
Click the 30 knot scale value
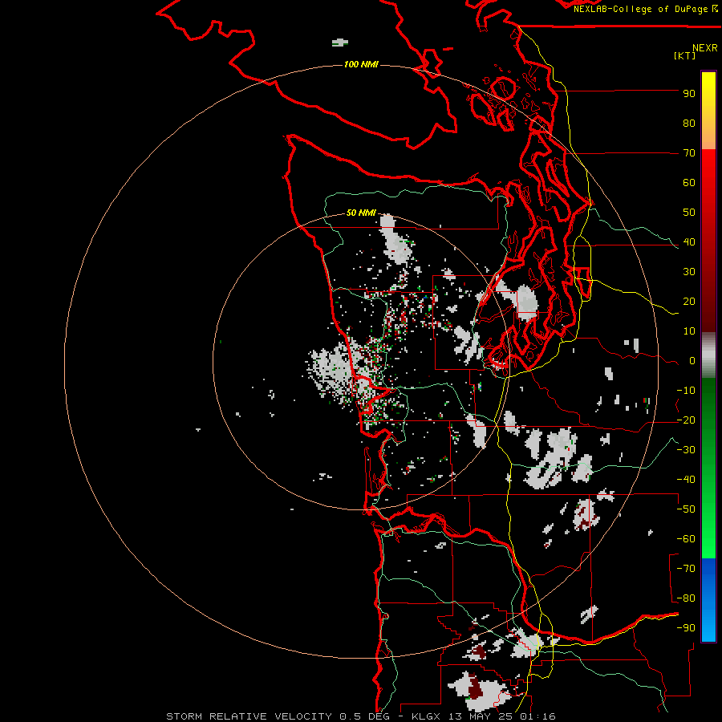(x=689, y=272)
